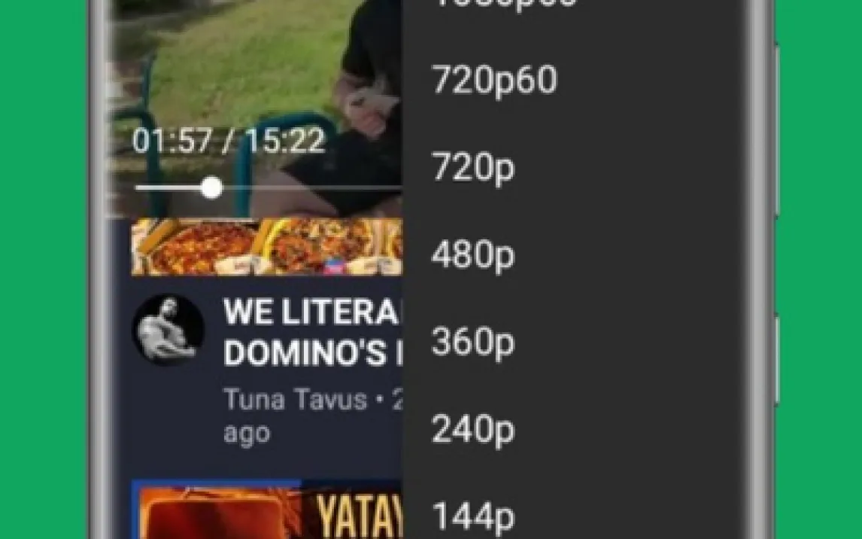This screenshot has width=862, height=539.
Task: Open the pizza video thumbnail
Action: (267, 246)
